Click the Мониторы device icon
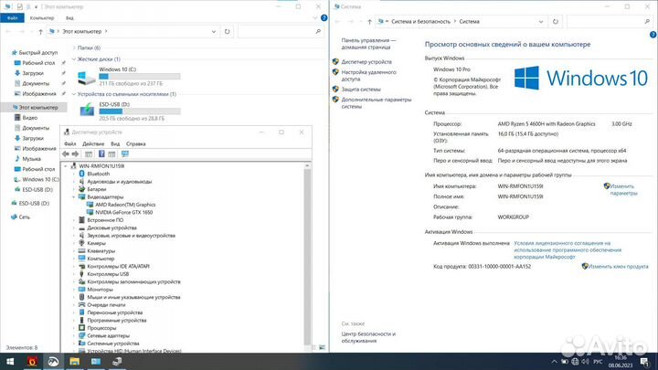The width and height of the screenshot is (658, 370). tap(82, 290)
